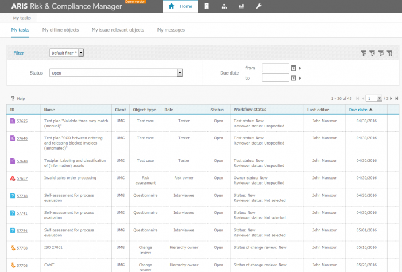Click the funnel icon with X

point(372,53)
